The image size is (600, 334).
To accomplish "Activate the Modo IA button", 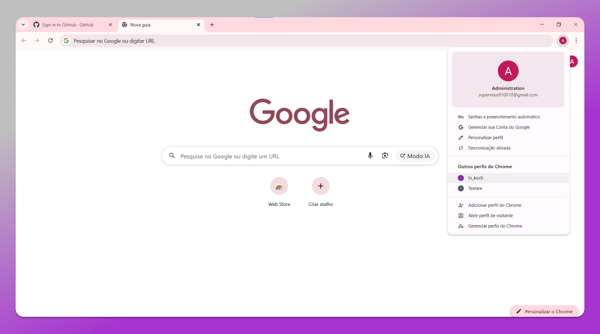I will click(x=415, y=156).
